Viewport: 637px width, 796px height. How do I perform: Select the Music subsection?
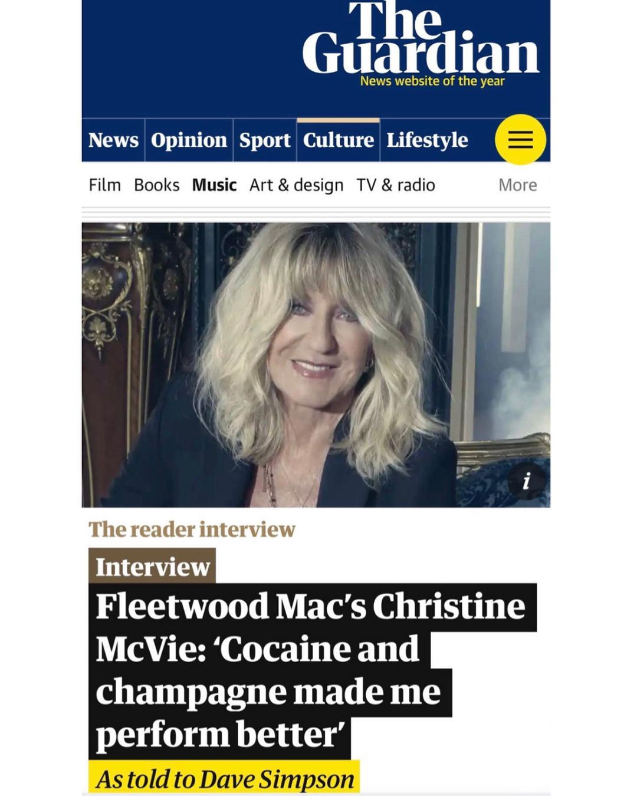coord(214,185)
